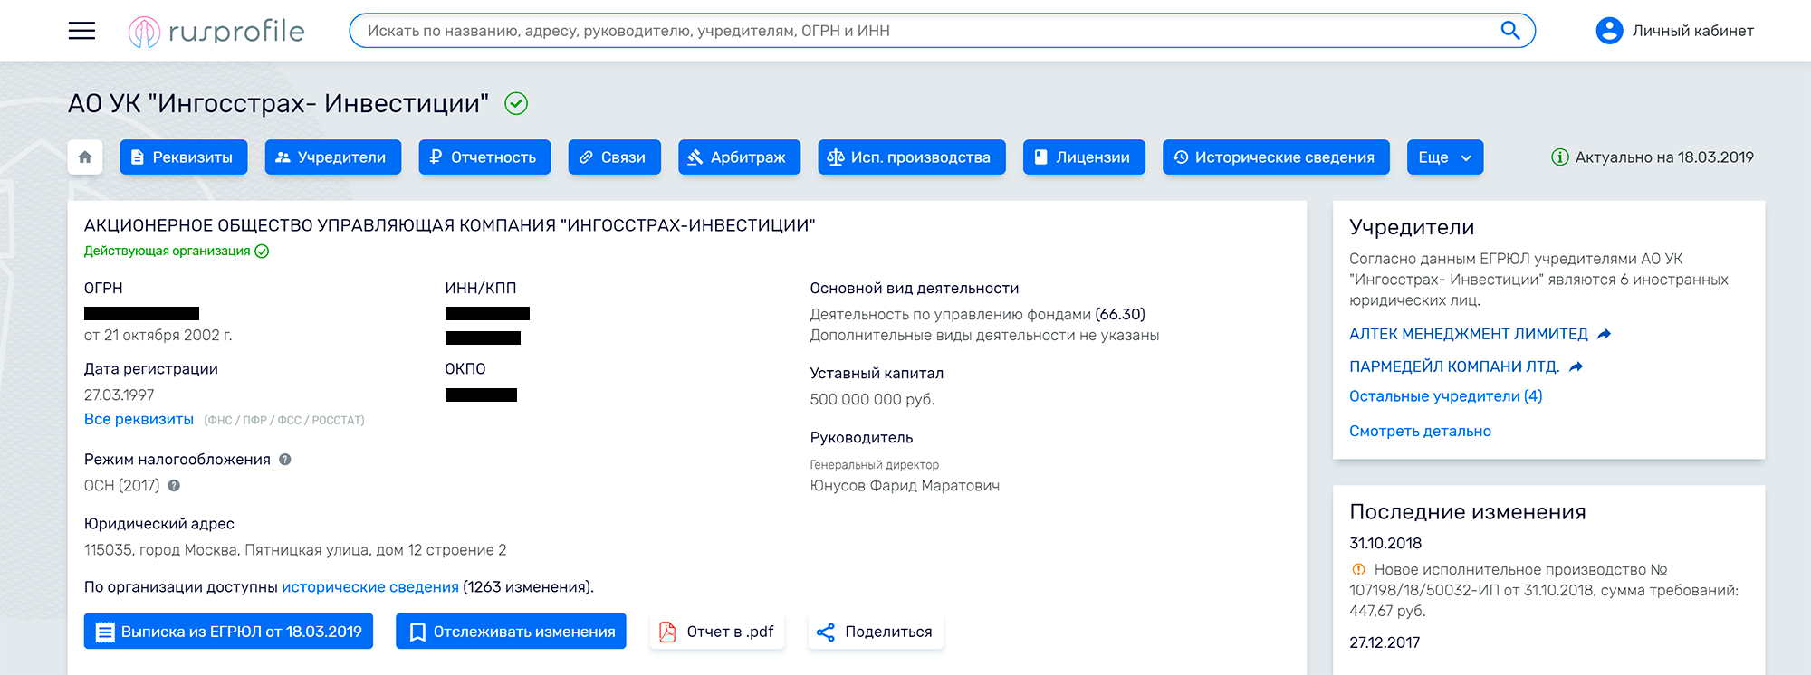
Task: Open the Учредители tab
Action: 333,157
